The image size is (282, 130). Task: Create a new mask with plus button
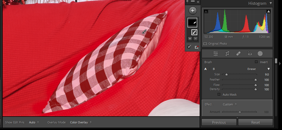pyautogui.click(x=193, y=11)
